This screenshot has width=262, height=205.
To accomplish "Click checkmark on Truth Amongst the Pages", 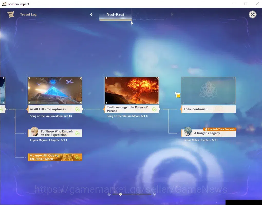I will coord(154,109).
